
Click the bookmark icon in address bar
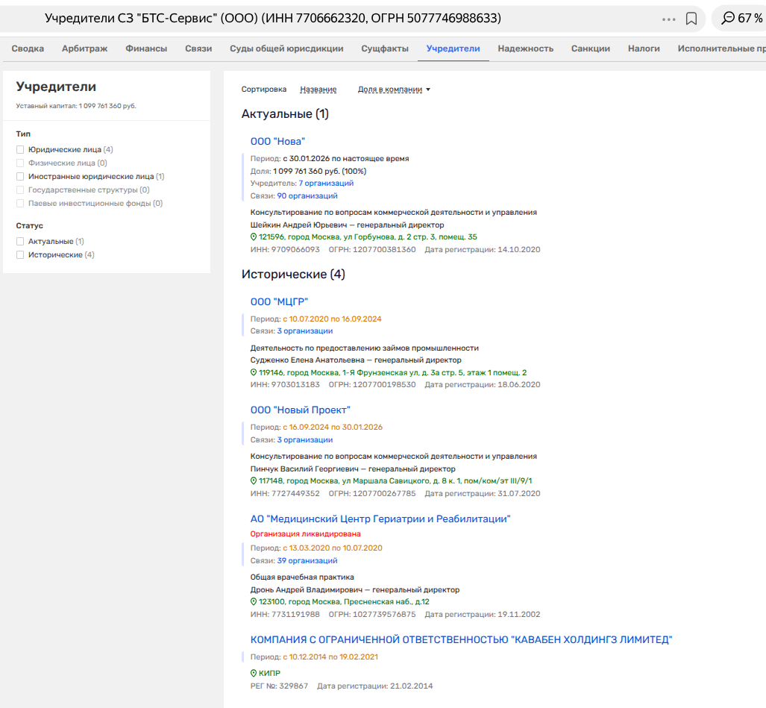[691, 19]
